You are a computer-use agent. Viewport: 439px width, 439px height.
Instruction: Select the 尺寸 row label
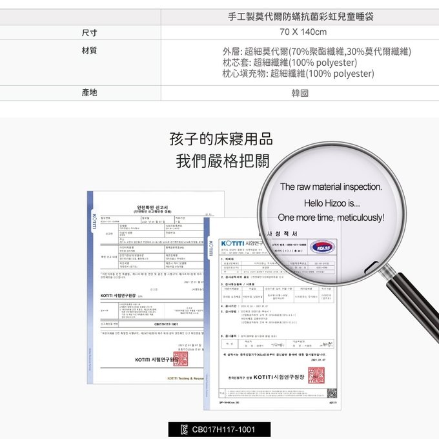[x=89, y=33]
